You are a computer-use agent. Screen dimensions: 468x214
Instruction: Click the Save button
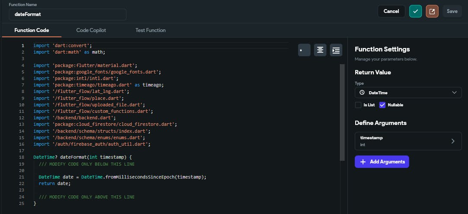(452, 11)
